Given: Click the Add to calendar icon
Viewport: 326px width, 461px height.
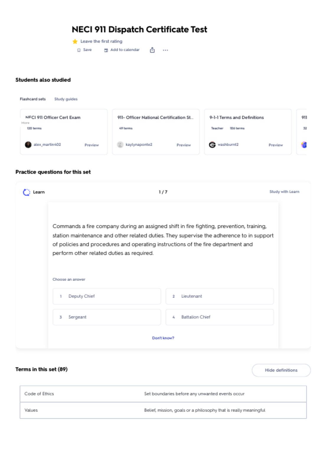Looking at the screenshot, I should click(x=106, y=50).
